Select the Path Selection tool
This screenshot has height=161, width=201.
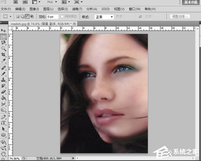point(3,129)
